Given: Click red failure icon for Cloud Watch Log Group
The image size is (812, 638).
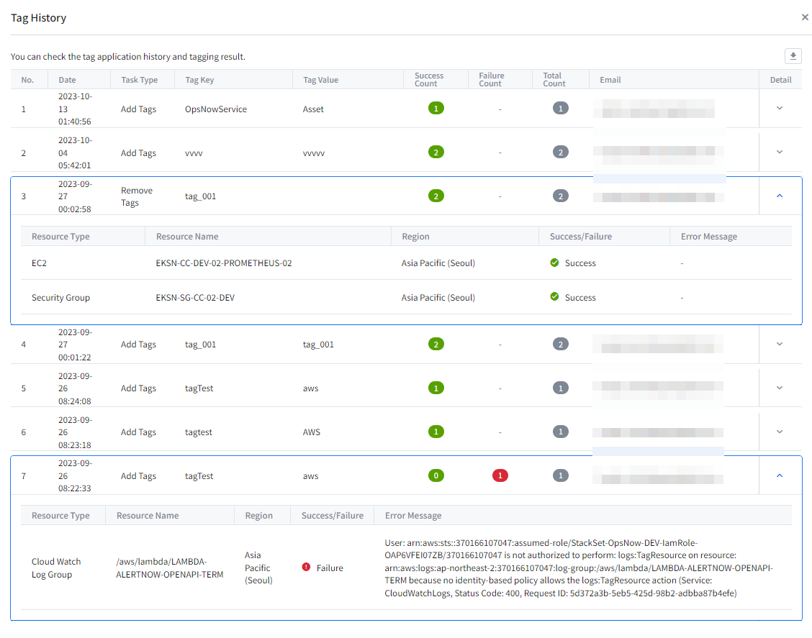Looking at the screenshot, I should pos(307,568).
